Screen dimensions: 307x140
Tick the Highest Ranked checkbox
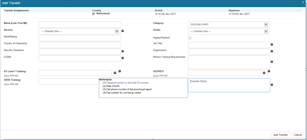189,38
